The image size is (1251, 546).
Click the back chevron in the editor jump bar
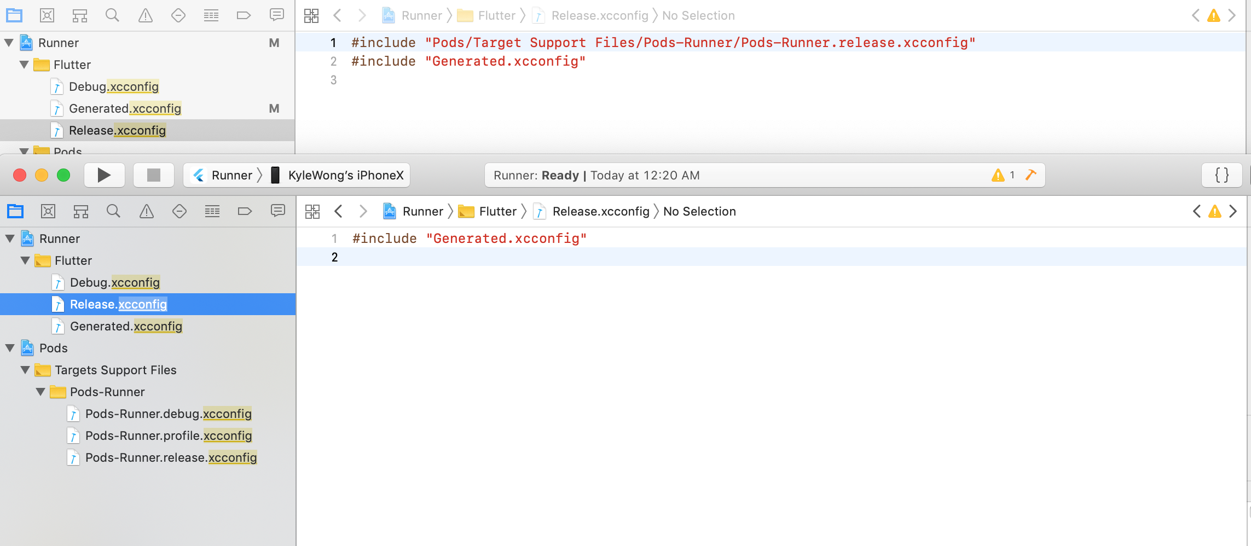[338, 211]
